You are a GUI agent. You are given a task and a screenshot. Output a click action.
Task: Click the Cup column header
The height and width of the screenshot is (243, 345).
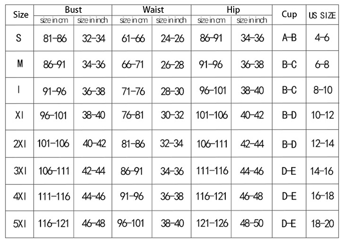[x=289, y=14]
